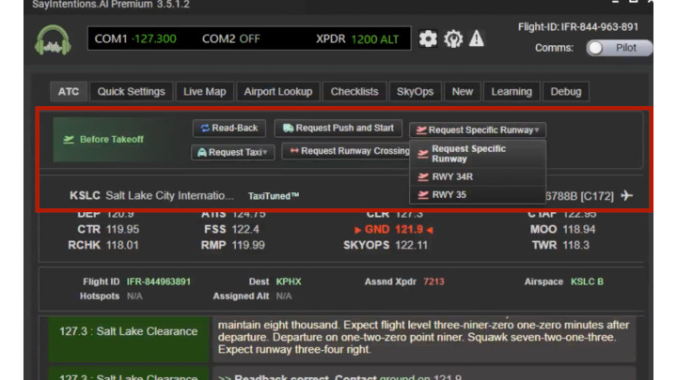Image resolution: width=677 pixels, height=380 pixels.
Task: Open the Live Map tab
Action: point(204,92)
